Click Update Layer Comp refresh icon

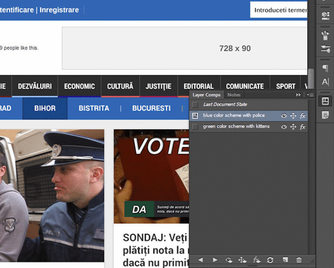(x=270, y=260)
